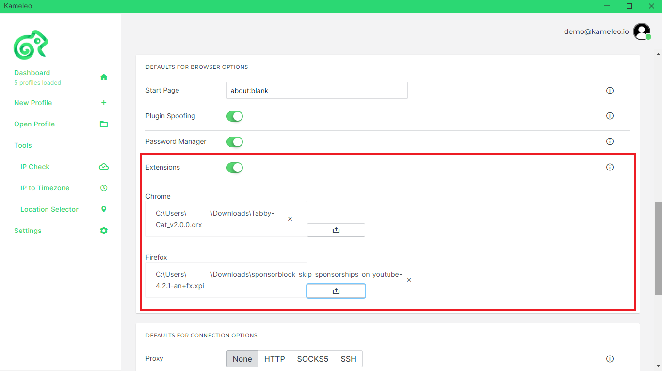Click the Location Selector pin icon
662x371 pixels.
[104, 209]
